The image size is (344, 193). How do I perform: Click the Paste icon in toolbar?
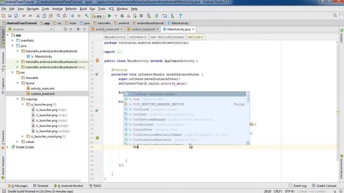coord(51,16)
